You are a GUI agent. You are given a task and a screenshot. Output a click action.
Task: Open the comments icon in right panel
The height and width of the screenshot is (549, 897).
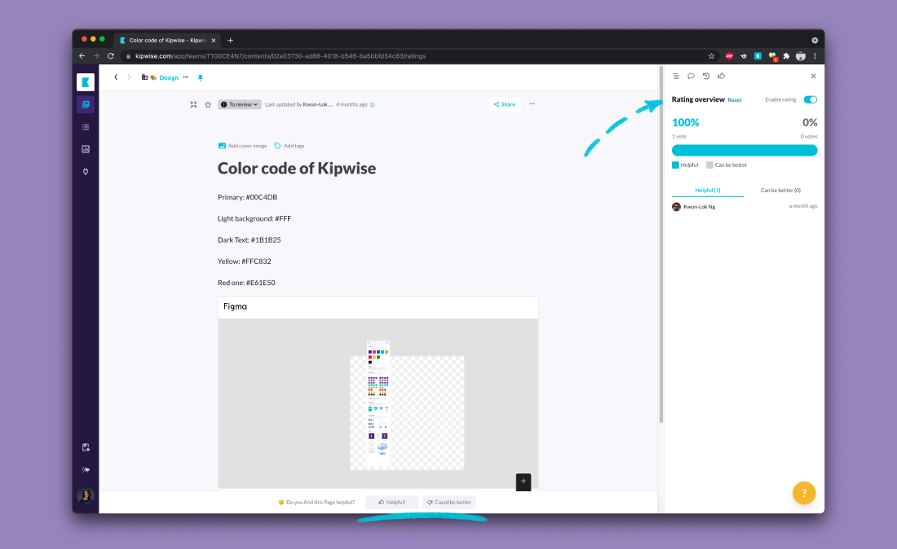691,76
